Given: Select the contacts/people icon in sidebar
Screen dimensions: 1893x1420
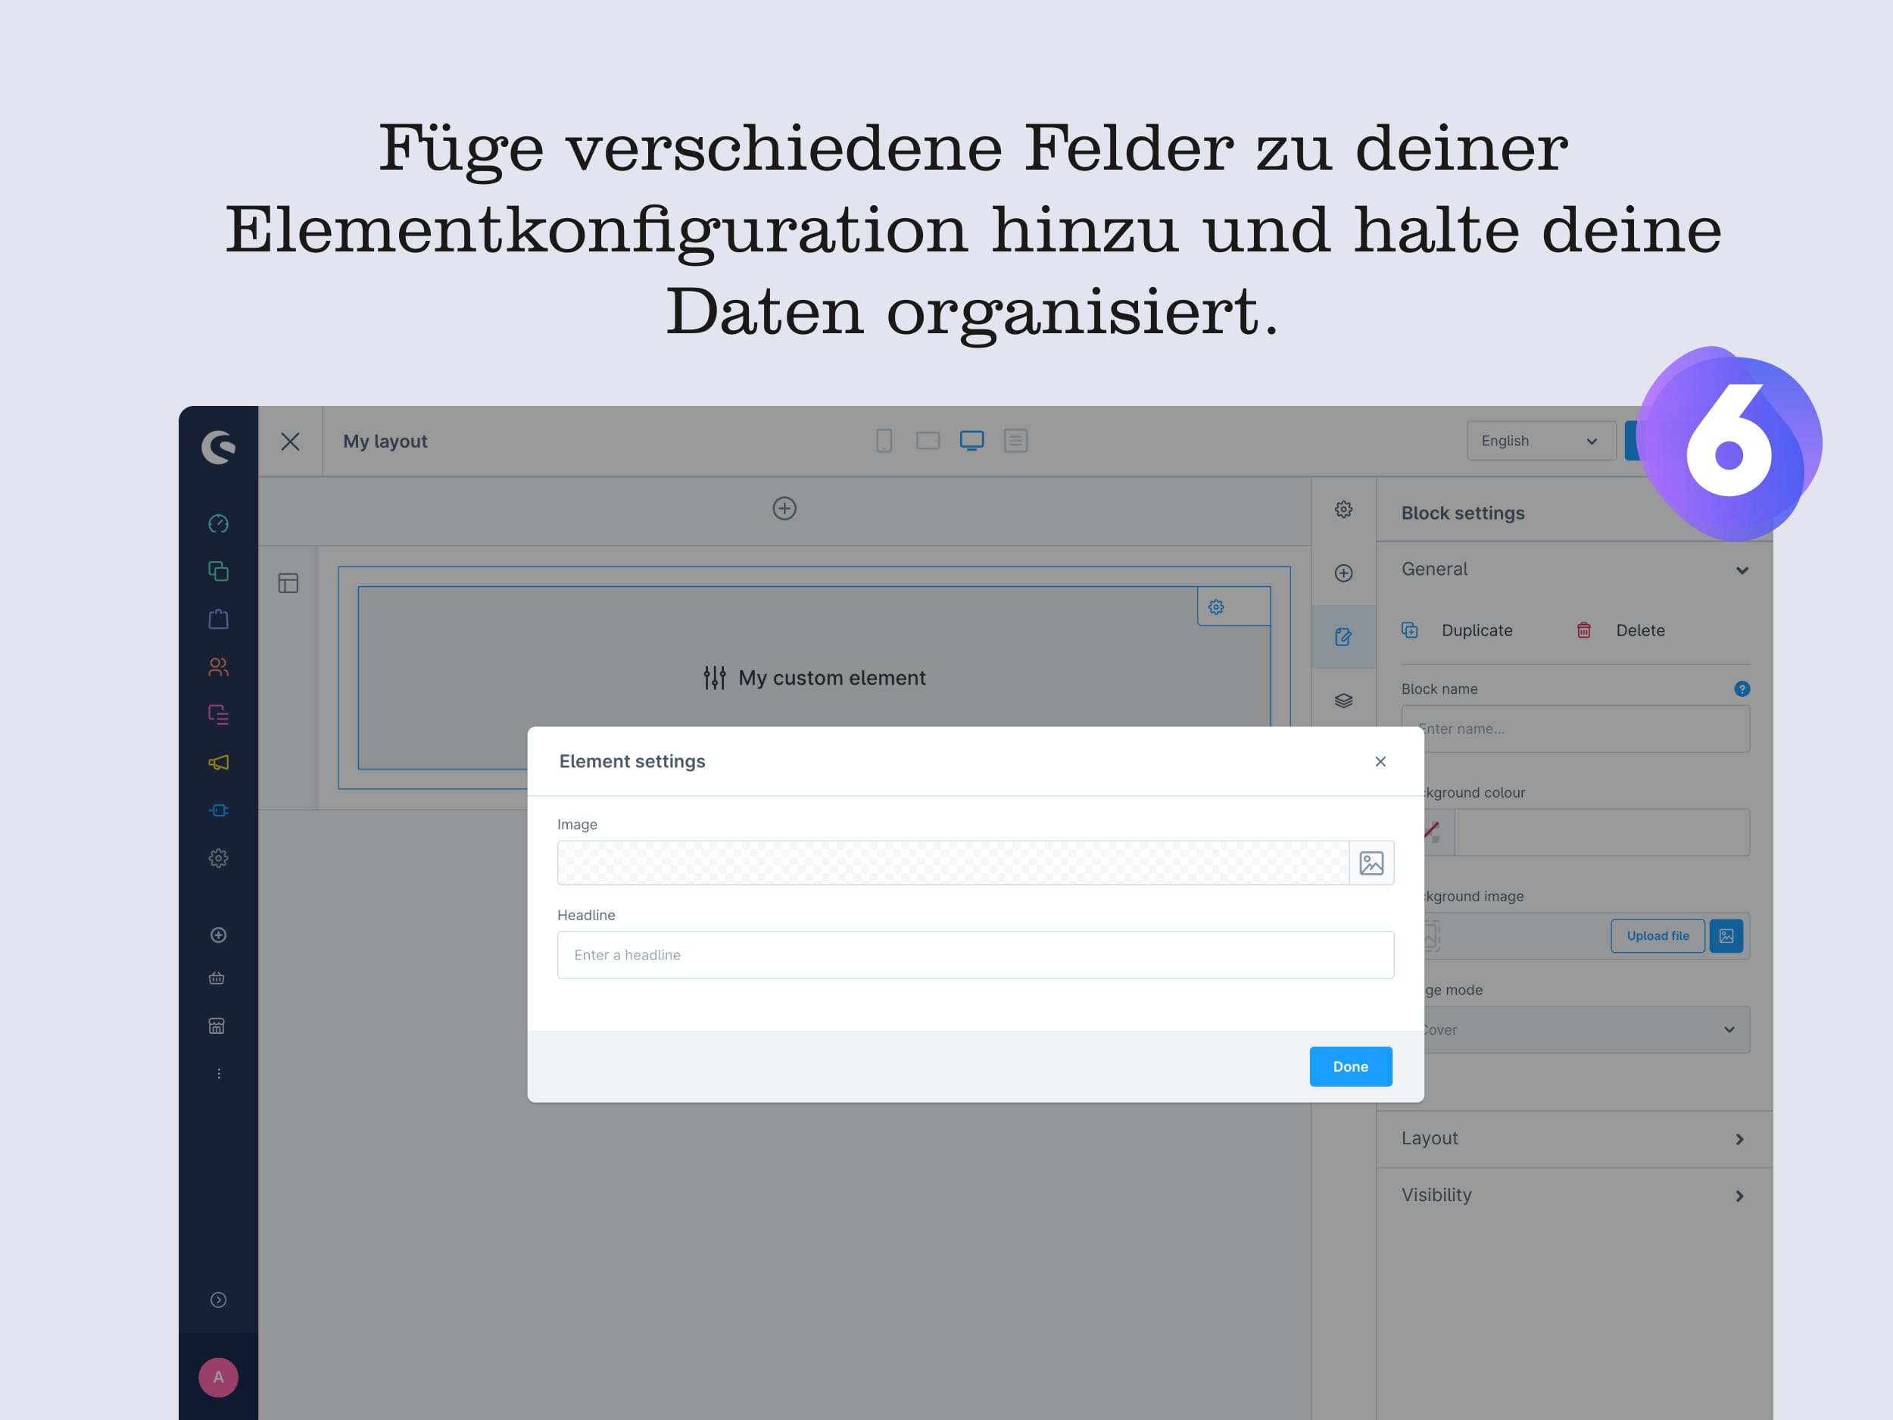Looking at the screenshot, I should point(217,663).
